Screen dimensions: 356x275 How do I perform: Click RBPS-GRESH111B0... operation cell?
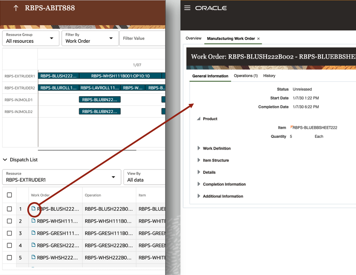pos(108,233)
